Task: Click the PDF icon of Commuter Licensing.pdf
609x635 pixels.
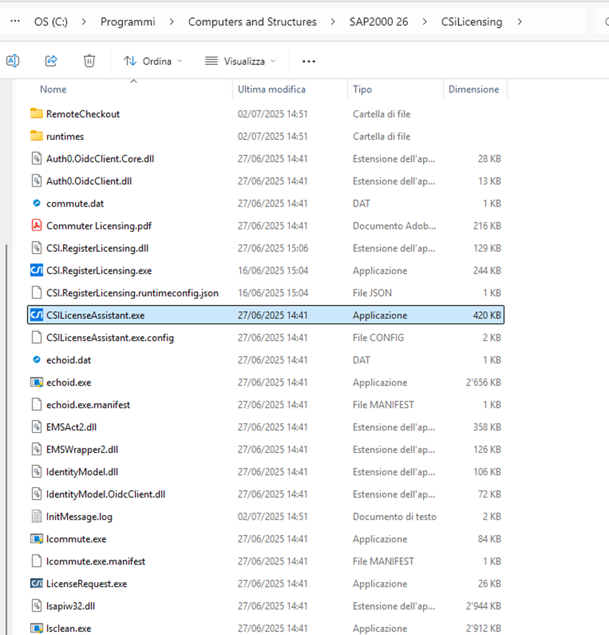Action: [37, 226]
